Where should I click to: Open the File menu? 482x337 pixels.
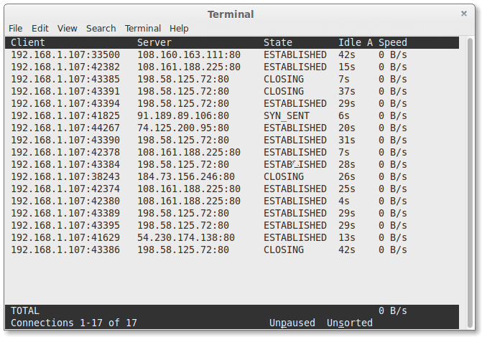[x=15, y=29]
